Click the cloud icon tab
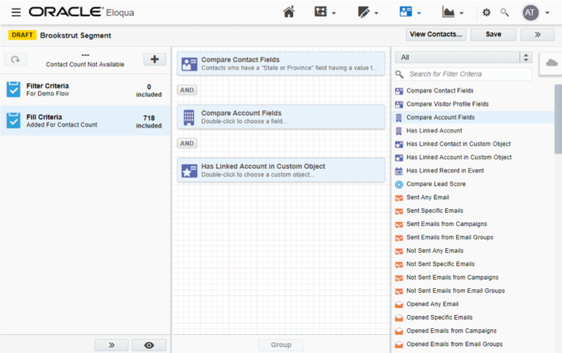This screenshot has width=562, height=353. click(x=552, y=63)
